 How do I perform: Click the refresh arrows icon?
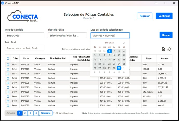[169, 49]
